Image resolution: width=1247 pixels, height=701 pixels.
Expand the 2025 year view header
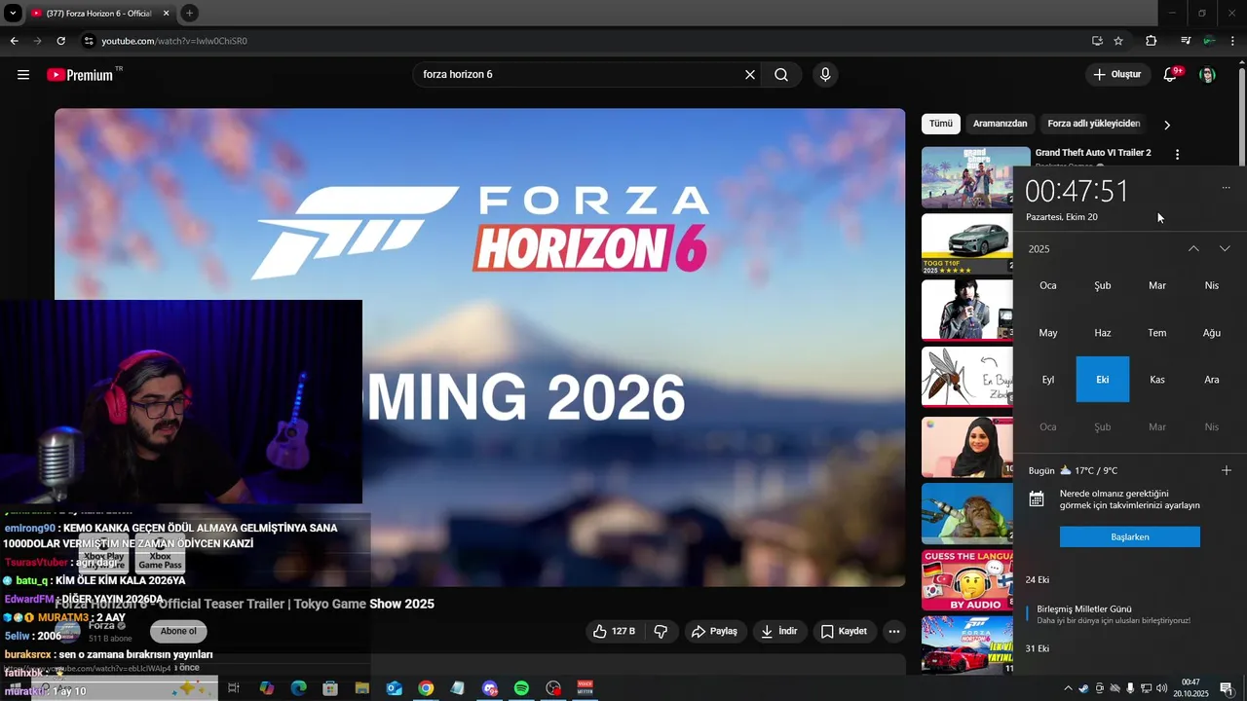point(1039,249)
